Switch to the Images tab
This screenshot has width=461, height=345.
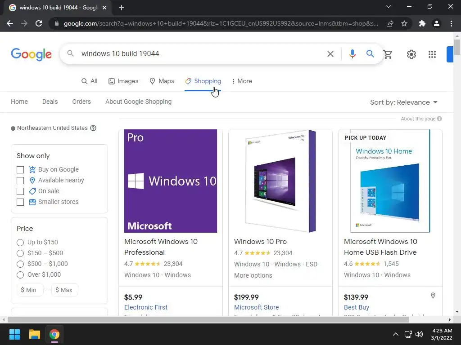(x=123, y=81)
